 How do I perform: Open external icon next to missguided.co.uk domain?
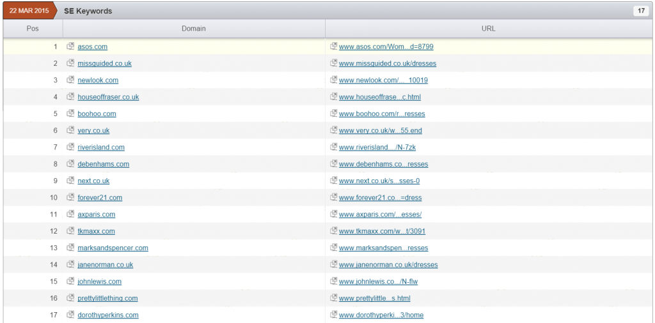click(72, 63)
